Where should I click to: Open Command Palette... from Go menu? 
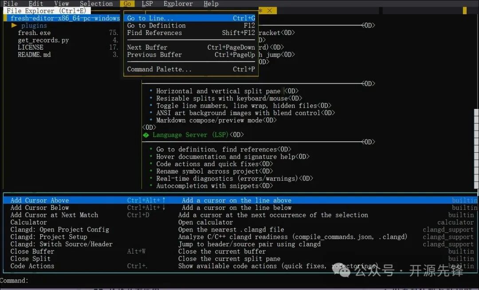point(191,69)
